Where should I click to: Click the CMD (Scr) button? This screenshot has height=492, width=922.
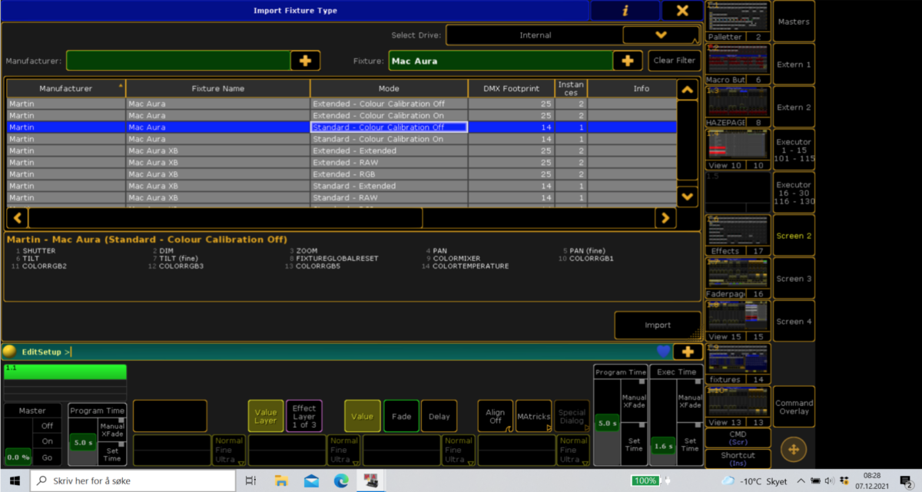coord(738,438)
